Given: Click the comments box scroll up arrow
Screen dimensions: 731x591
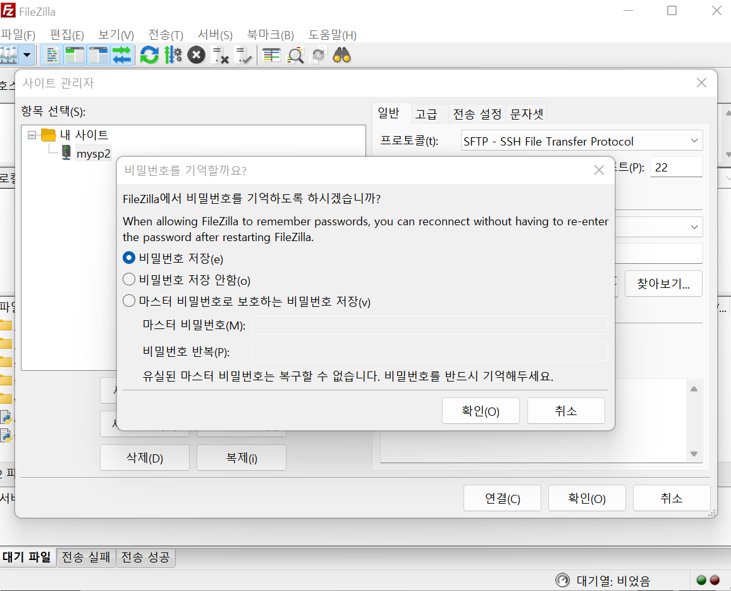Looking at the screenshot, I should (x=694, y=389).
